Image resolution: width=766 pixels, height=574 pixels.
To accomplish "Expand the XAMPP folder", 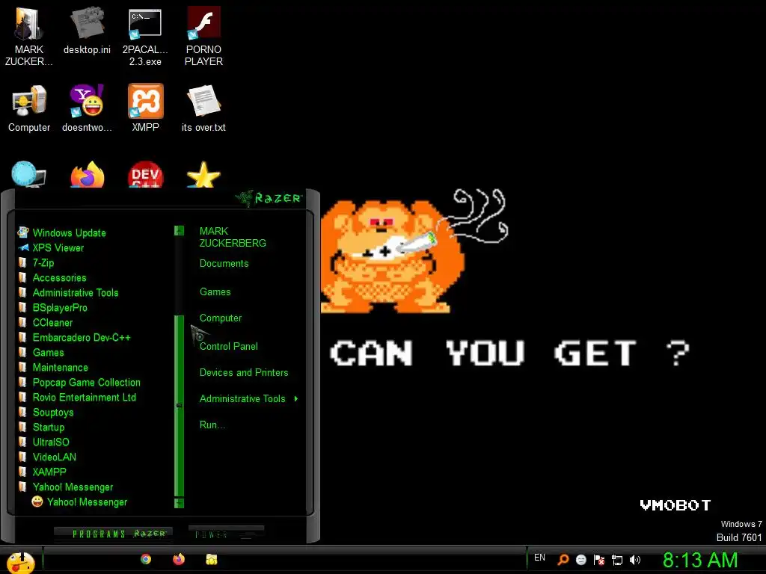I will 42,472.
